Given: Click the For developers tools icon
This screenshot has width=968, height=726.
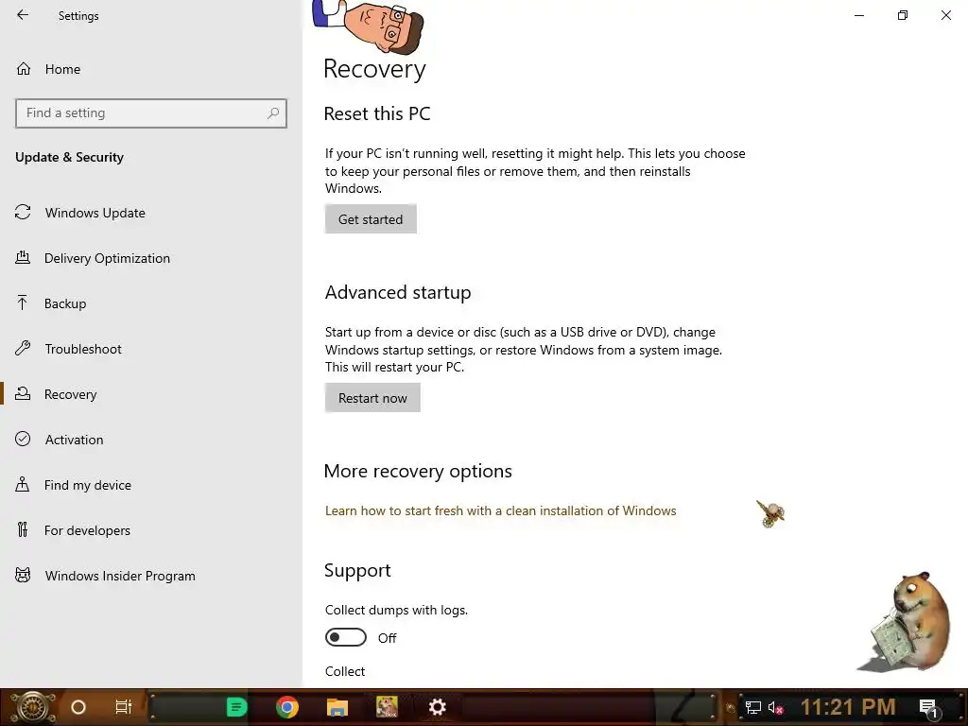Looking at the screenshot, I should [x=23, y=529].
